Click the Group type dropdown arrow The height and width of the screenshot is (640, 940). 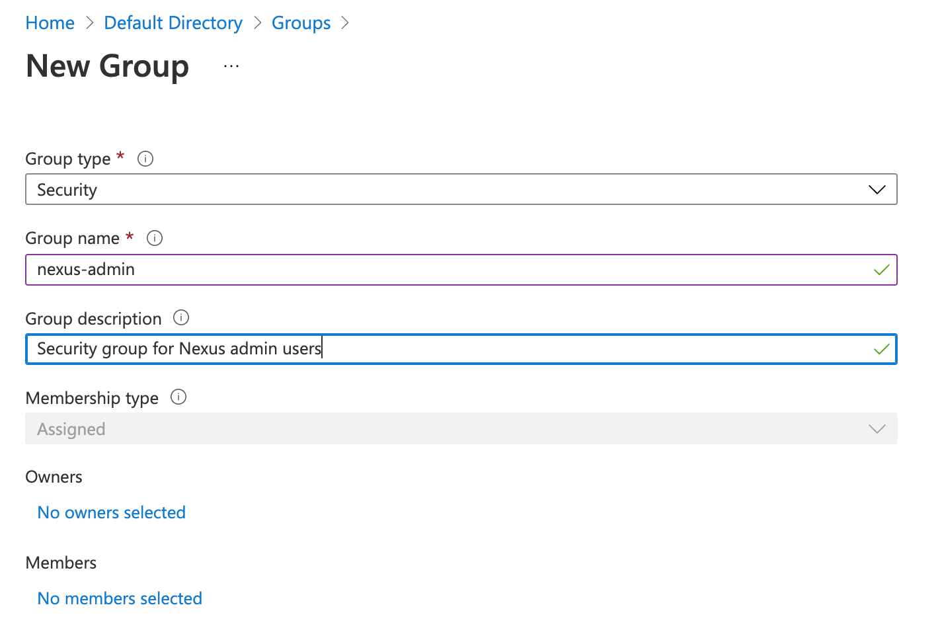point(877,190)
